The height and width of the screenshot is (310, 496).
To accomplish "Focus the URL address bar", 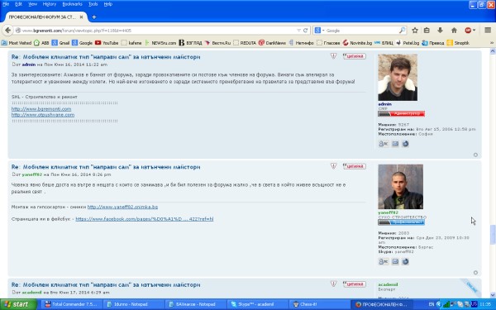I will tap(158, 31).
